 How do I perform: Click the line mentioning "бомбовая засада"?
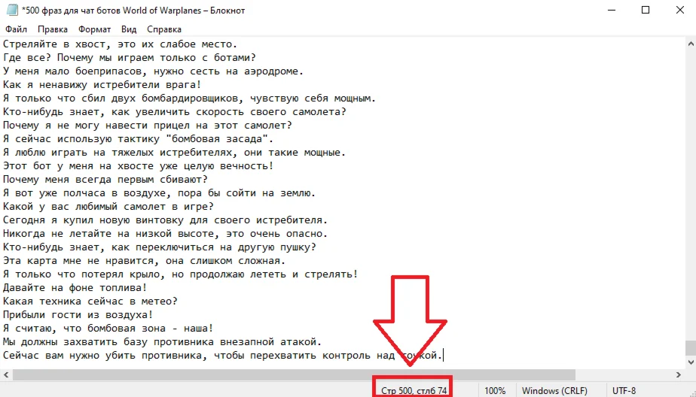(138, 138)
